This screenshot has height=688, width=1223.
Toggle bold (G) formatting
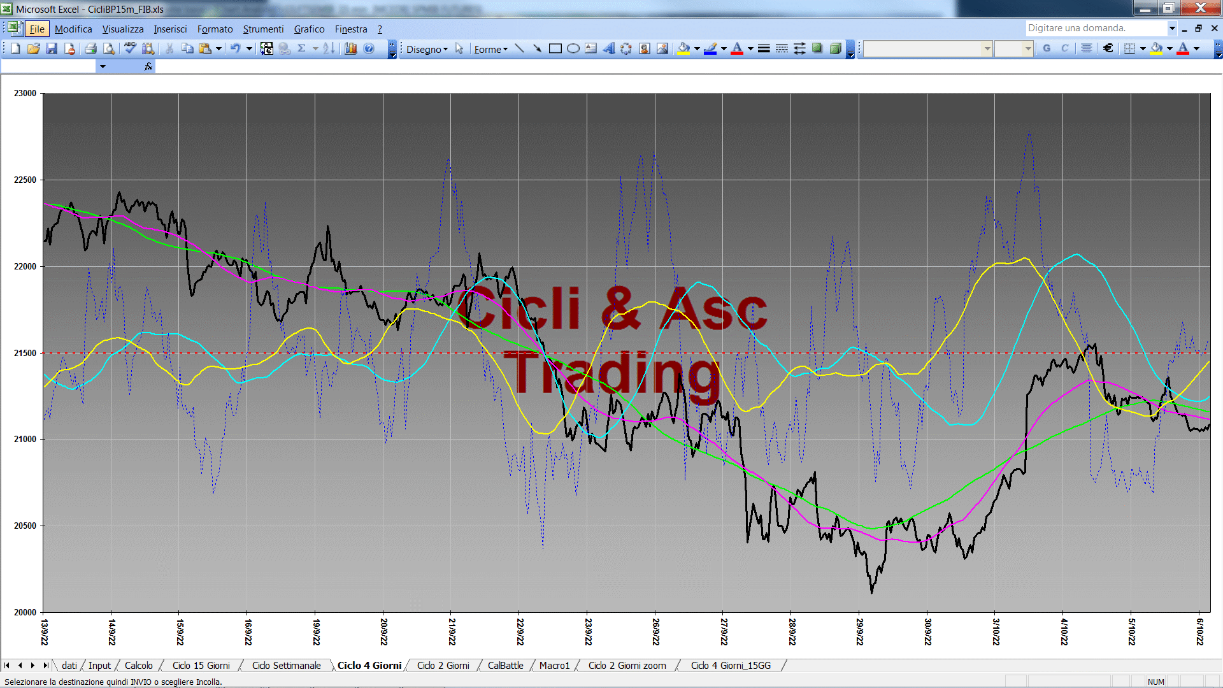(1047, 48)
